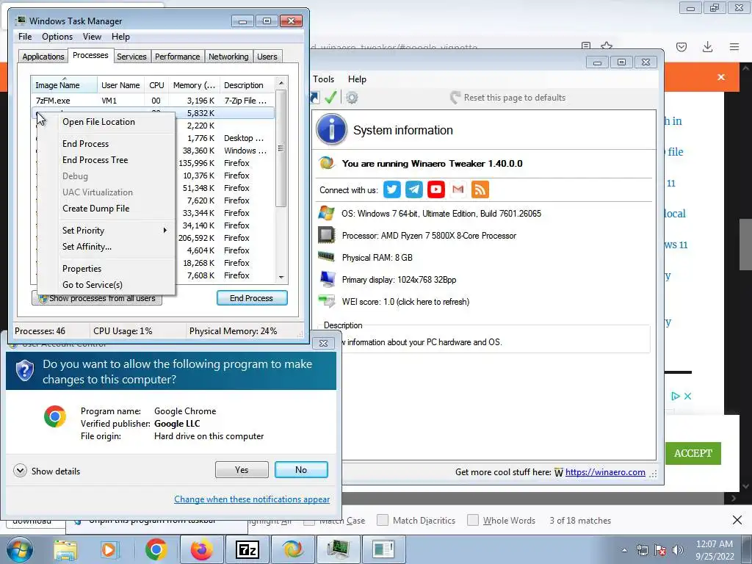
Task: Open Firefox from the taskbar
Action: (x=202, y=549)
